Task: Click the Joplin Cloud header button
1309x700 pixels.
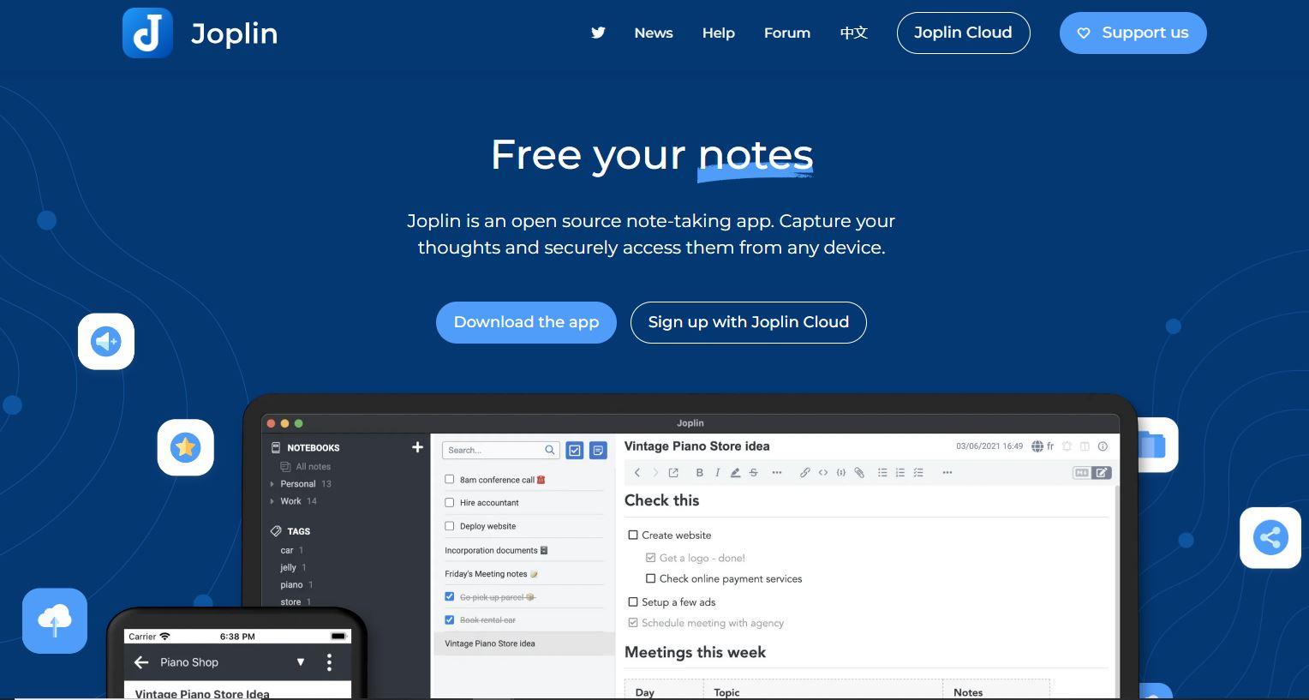Action: click(x=963, y=33)
